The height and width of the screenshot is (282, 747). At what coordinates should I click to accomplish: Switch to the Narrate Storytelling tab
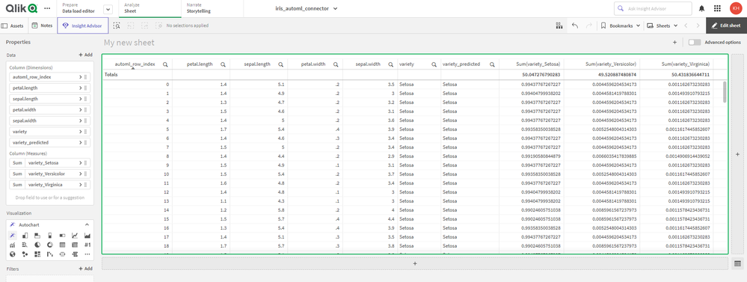click(x=212, y=8)
